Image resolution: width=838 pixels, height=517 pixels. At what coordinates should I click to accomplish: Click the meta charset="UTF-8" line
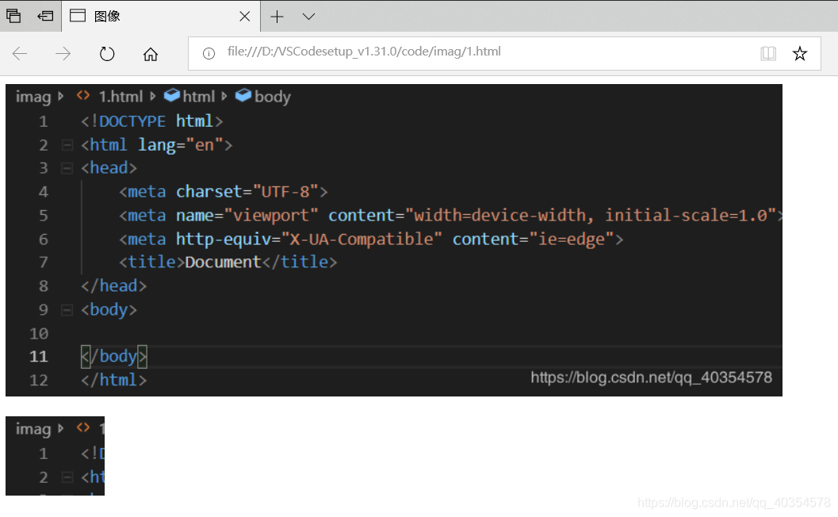pyautogui.click(x=224, y=191)
